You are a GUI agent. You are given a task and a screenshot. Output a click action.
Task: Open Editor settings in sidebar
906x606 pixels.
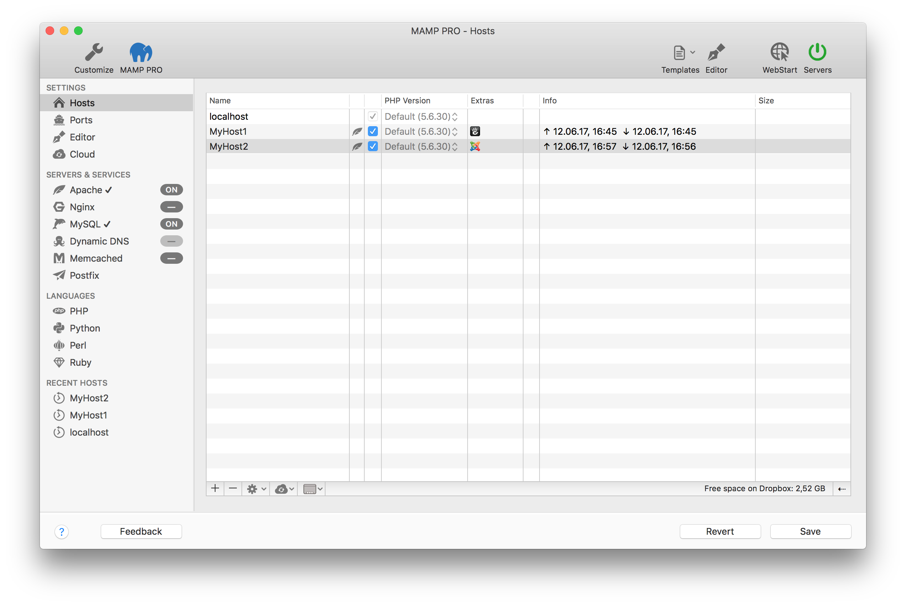(116, 137)
